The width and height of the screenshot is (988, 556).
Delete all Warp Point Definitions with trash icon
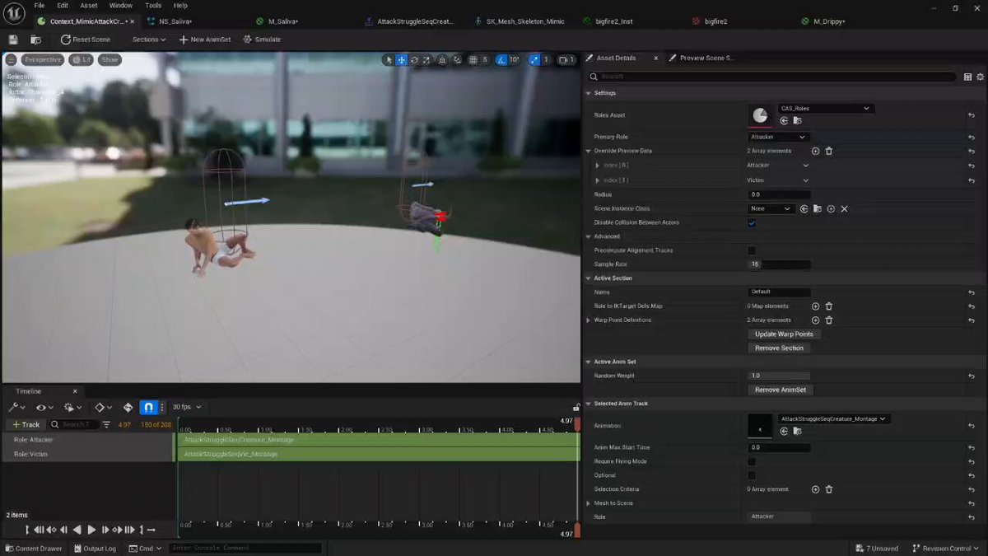coord(829,320)
